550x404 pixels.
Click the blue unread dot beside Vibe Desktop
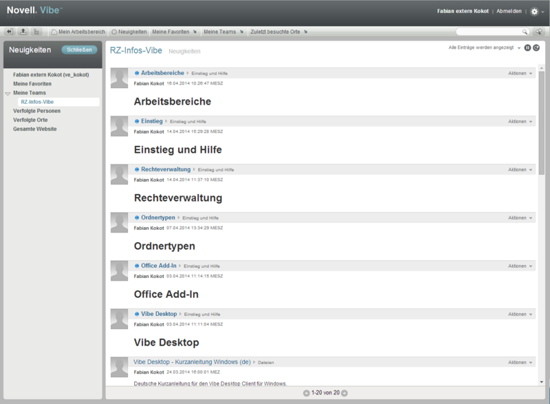[137, 314]
